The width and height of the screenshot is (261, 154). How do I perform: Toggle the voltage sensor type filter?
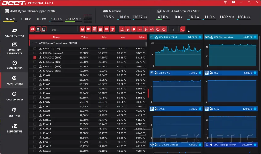[128, 29]
